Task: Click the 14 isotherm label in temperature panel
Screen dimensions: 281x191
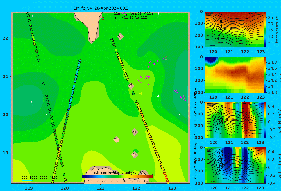Action: 217,38
